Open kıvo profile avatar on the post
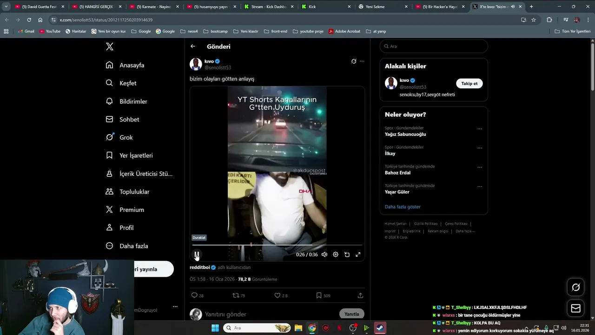Screen dimensions: 595x335 196,64
